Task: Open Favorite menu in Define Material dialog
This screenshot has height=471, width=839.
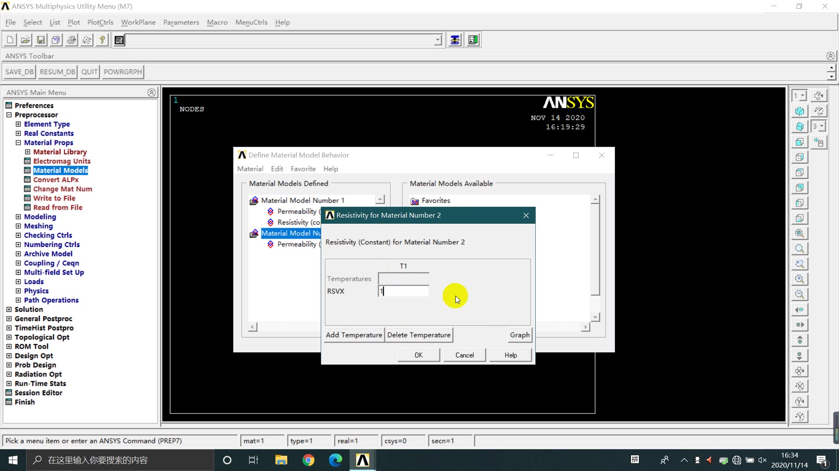Action: click(x=303, y=169)
